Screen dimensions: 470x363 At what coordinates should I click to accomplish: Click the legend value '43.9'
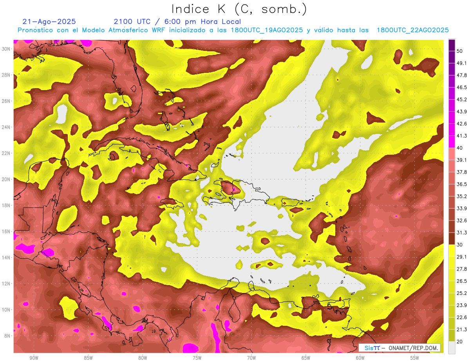tap(462, 112)
